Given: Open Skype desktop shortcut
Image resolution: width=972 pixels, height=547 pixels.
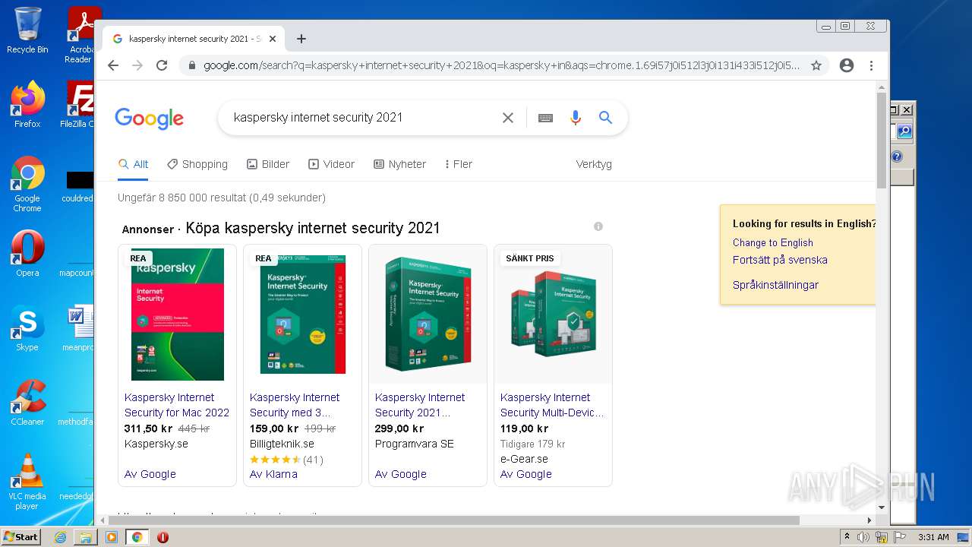Looking at the screenshot, I should tap(27, 328).
